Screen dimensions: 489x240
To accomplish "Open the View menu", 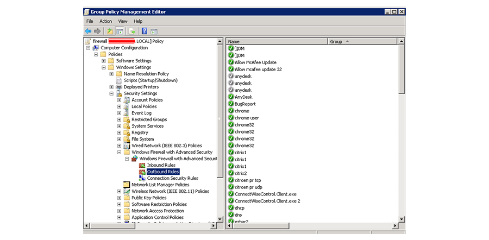I will [x=123, y=21].
